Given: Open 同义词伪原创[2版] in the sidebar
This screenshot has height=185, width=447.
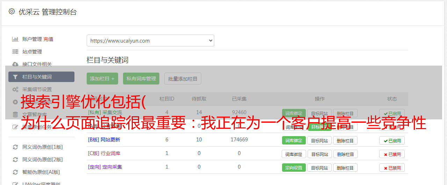Looking at the screenshot, I should tap(43, 160).
